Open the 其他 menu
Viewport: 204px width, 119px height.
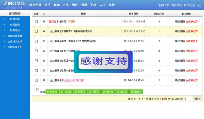[112, 5]
